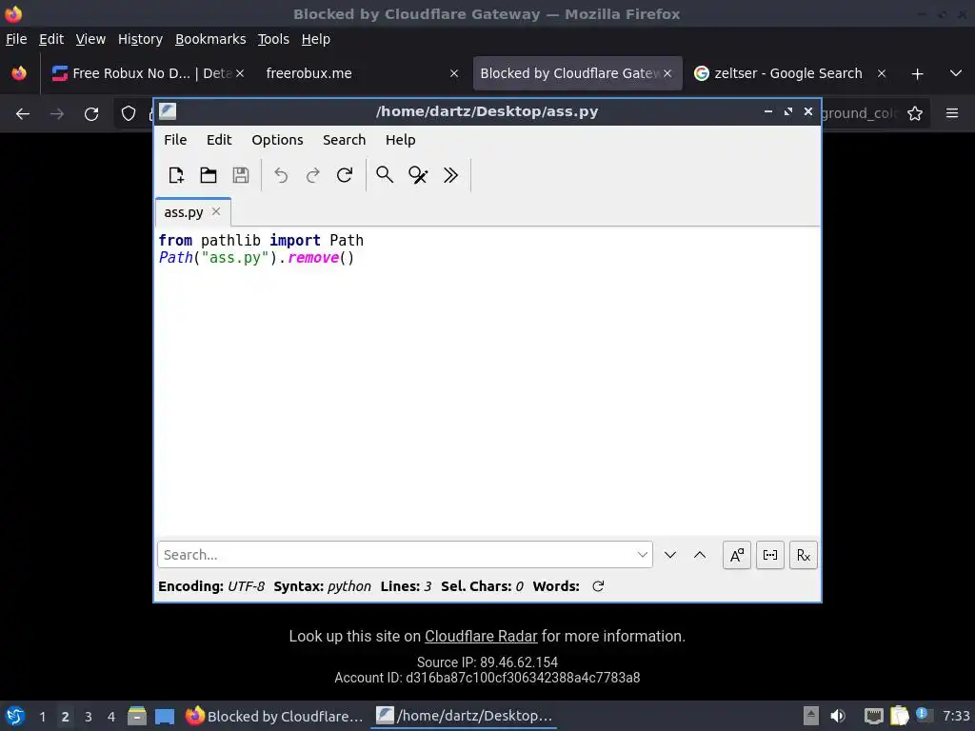This screenshot has width=975, height=731.
Task: Undo the last edit
Action: (281, 175)
